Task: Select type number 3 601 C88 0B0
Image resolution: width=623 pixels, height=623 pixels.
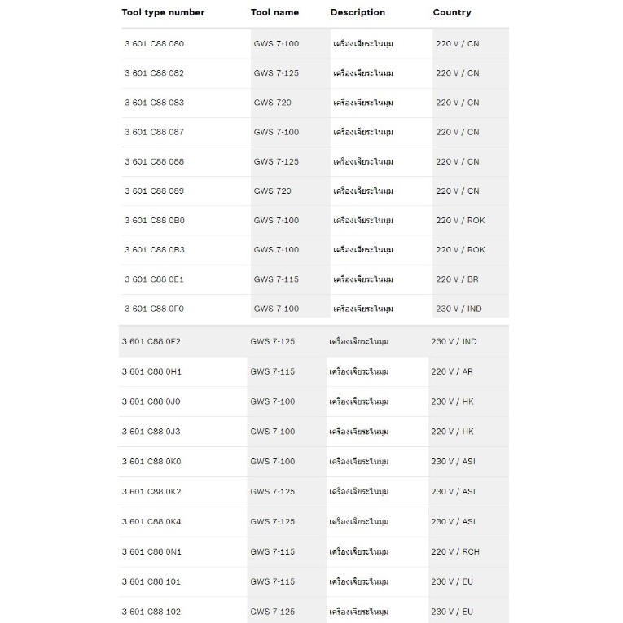Action: pyautogui.click(x=155, y=221)
